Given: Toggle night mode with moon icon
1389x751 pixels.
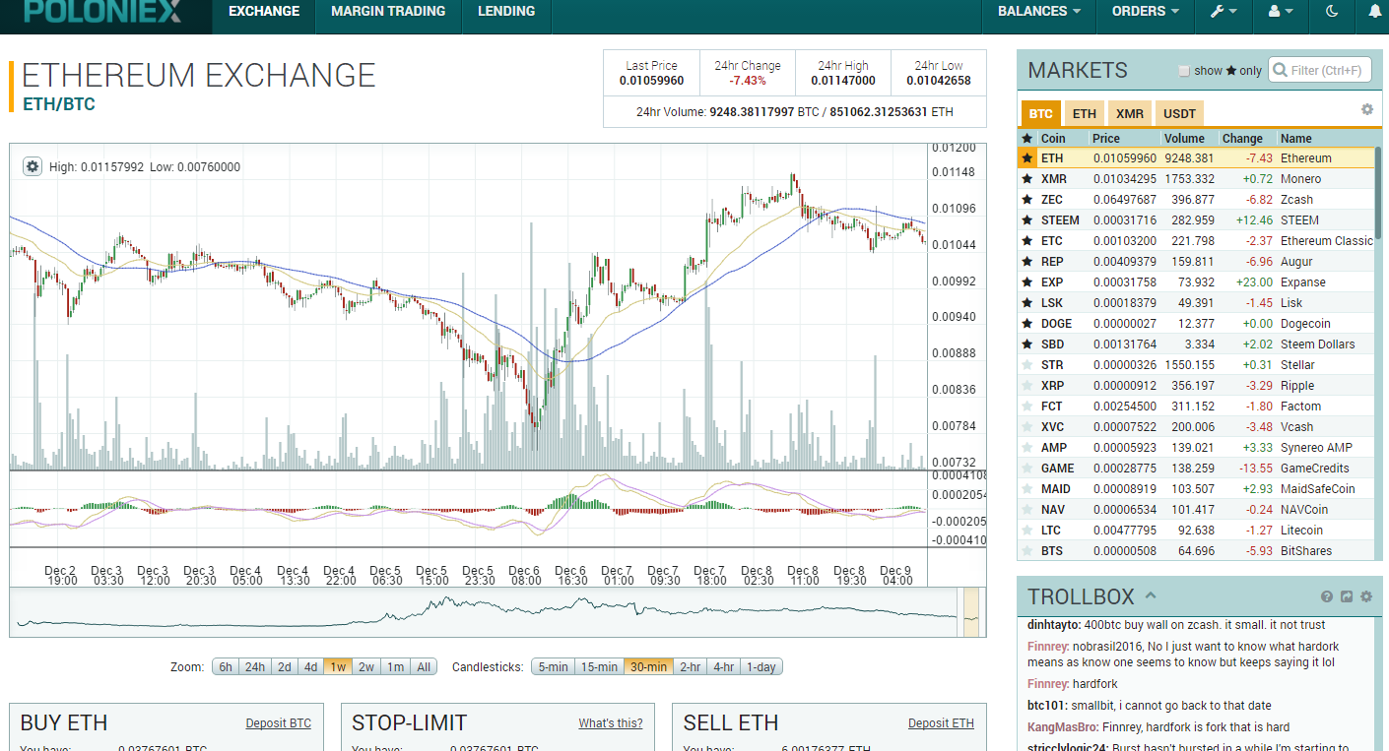Looking at the screenshot, I should 1332,12.
